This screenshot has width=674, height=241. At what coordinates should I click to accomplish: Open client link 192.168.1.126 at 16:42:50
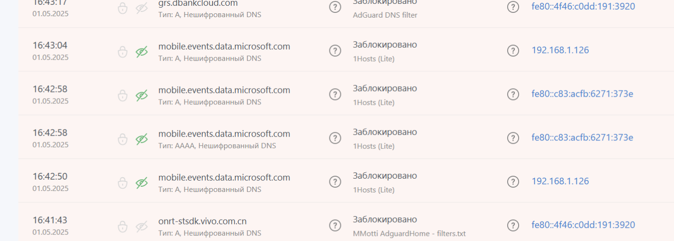560,181
